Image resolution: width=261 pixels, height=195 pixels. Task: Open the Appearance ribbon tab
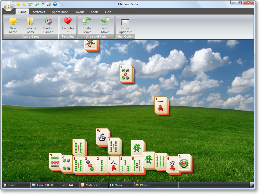[60, 12]
